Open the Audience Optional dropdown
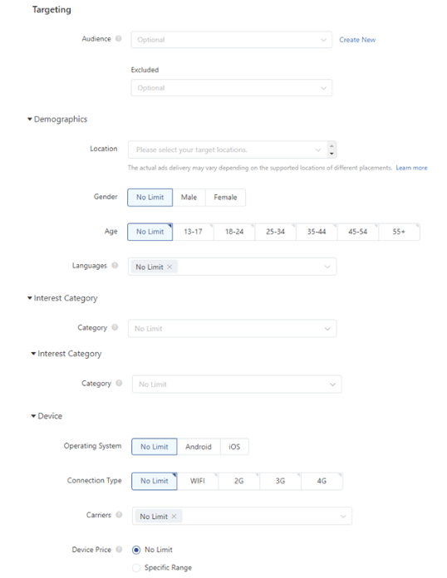Screen dimensions: 447x578 pos(232,40)
